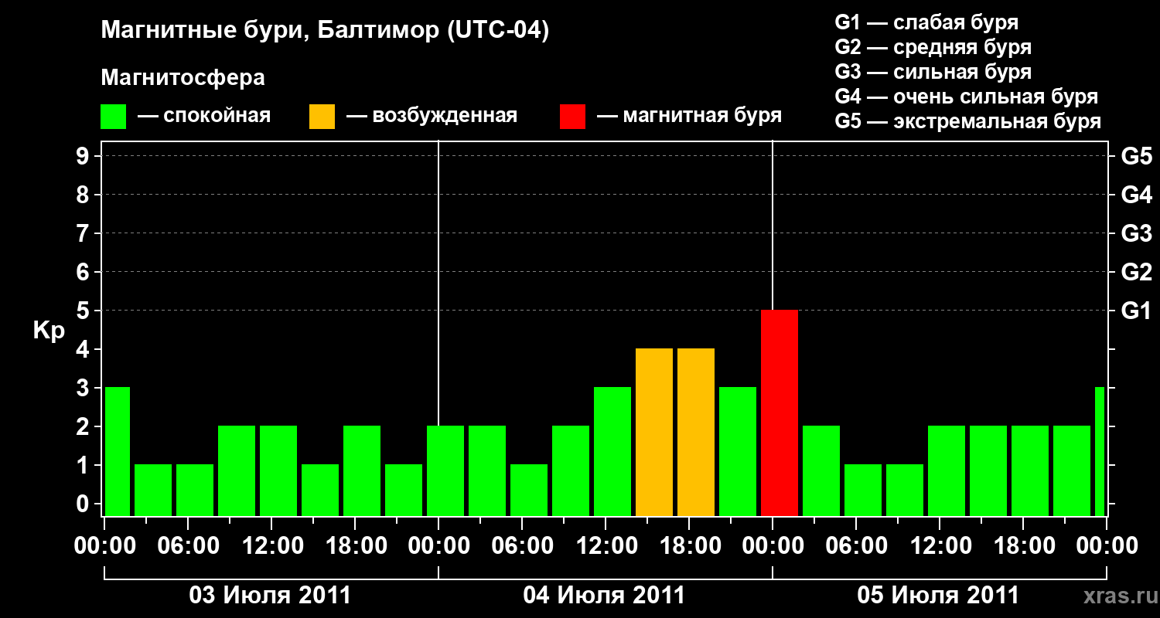
Task: Click the '— возбужденная' legend label
Action: click(432, 117)
